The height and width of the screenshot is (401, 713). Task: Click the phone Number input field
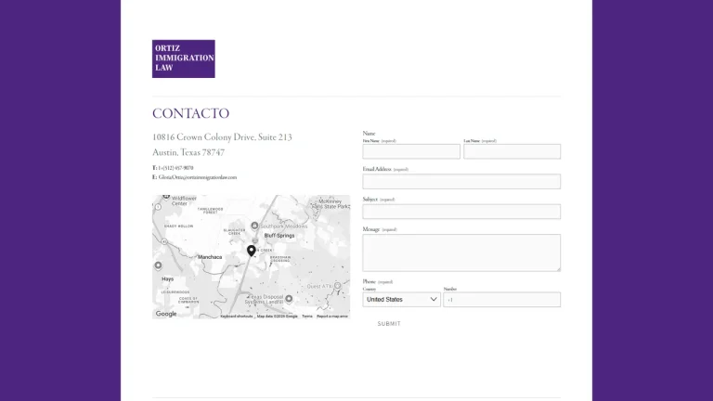pyautogui.click(x=502, y=300)
